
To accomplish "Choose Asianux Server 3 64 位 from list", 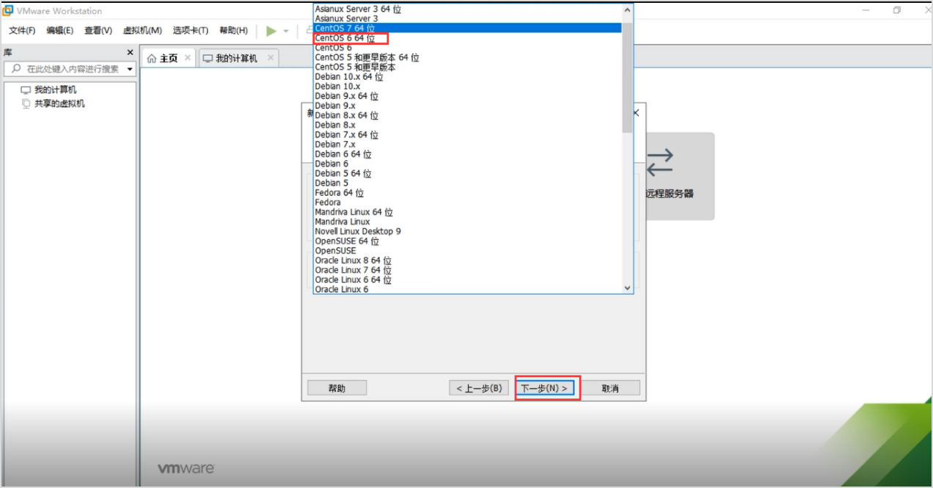I will point(467,9).
